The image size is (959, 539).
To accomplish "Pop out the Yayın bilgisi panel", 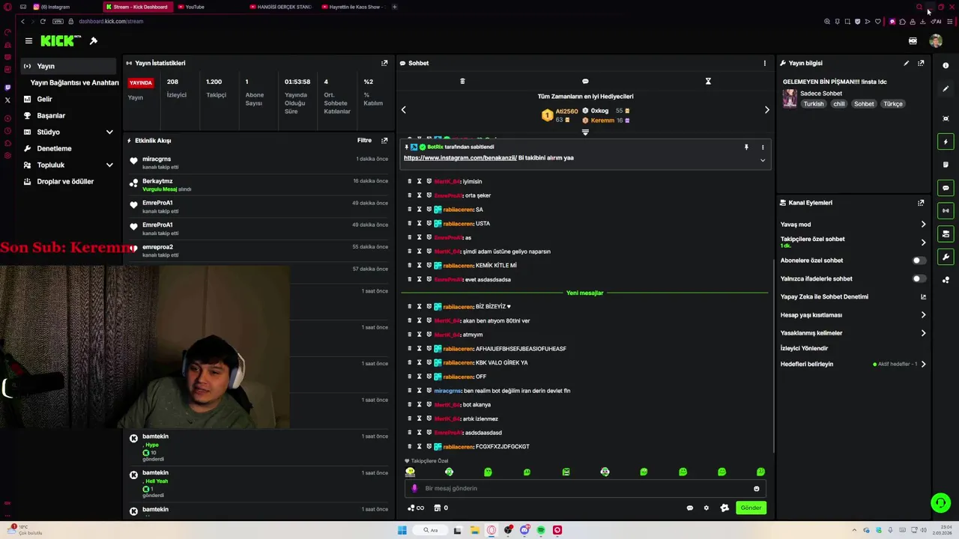I will (921, 63).
